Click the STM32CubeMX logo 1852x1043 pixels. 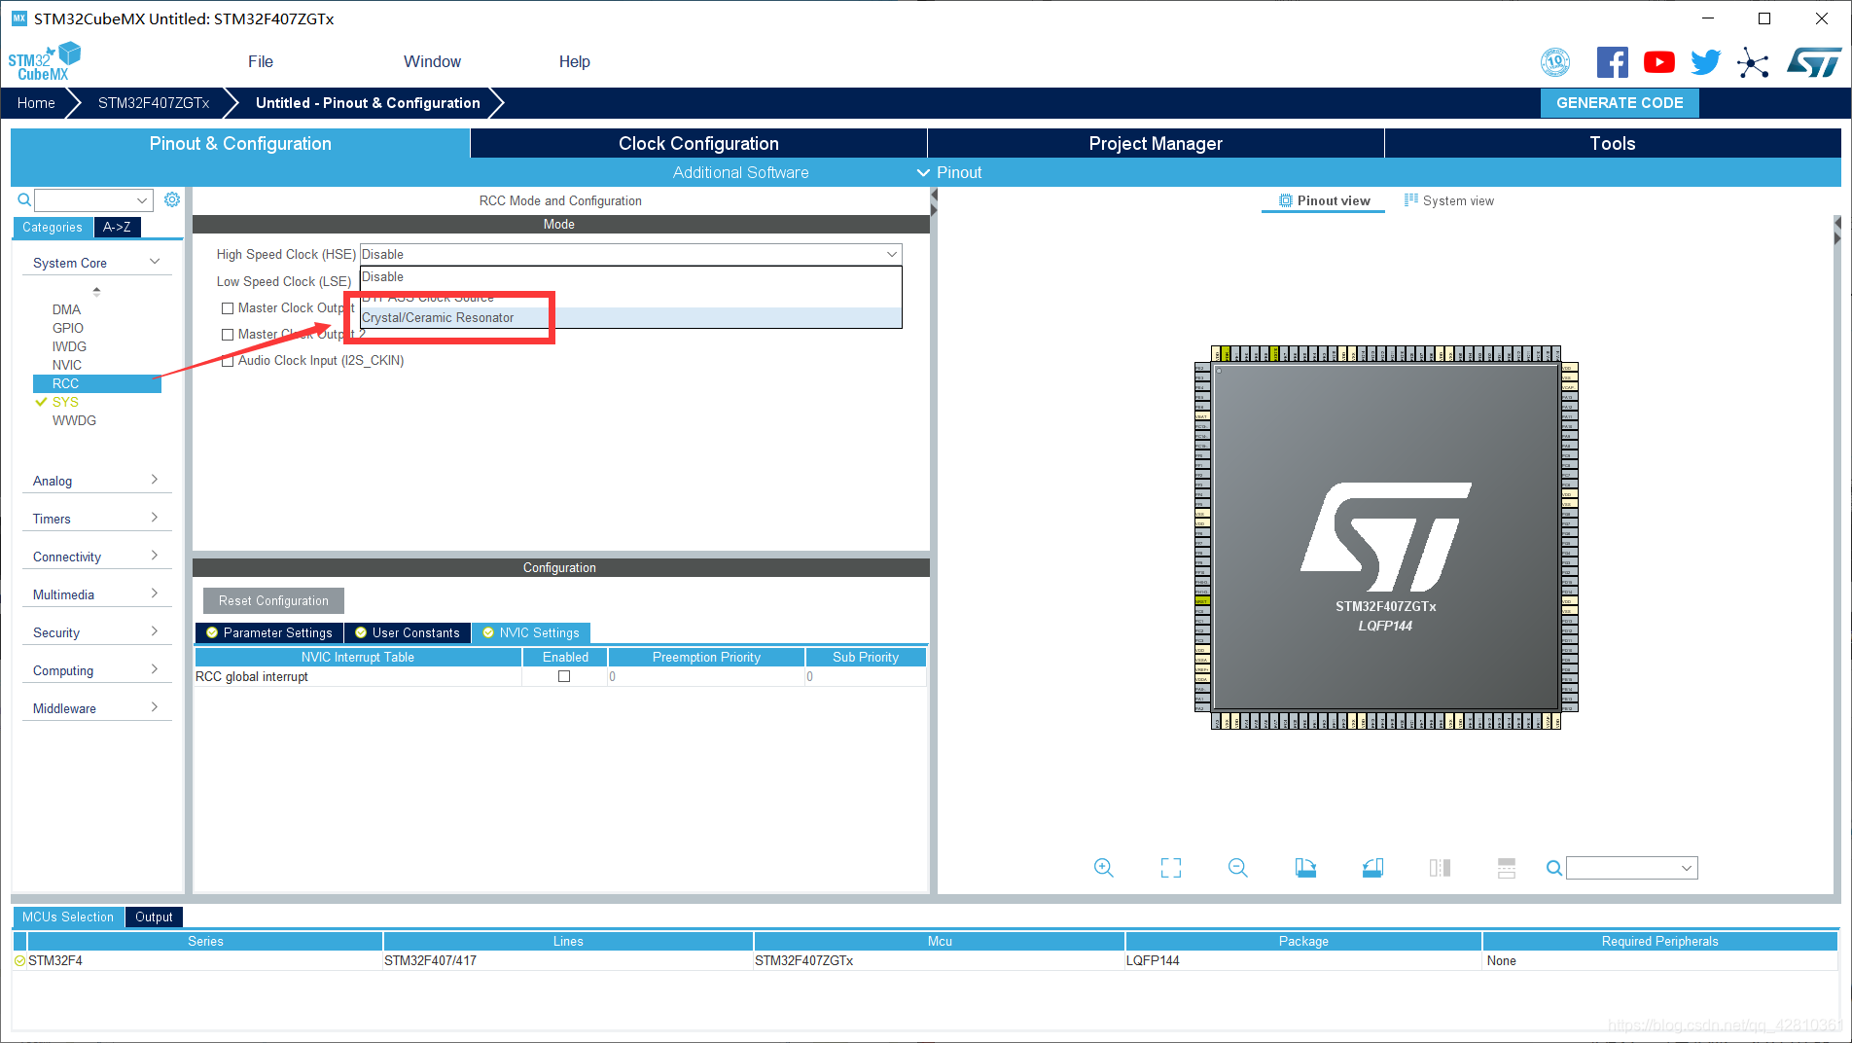(44, 61)
